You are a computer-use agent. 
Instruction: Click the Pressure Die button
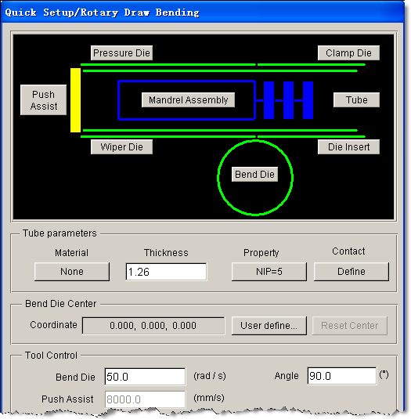[121, 53]
